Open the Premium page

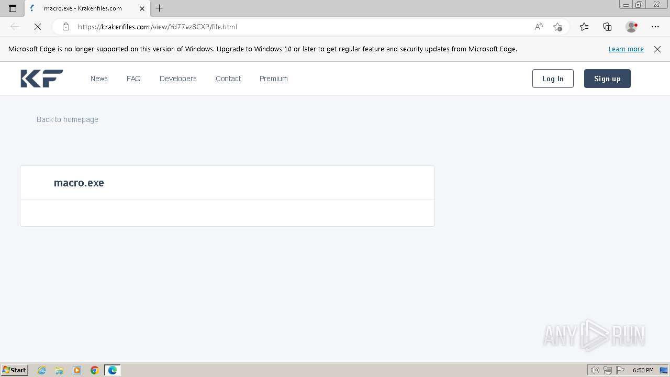click(x=274, y=79)
